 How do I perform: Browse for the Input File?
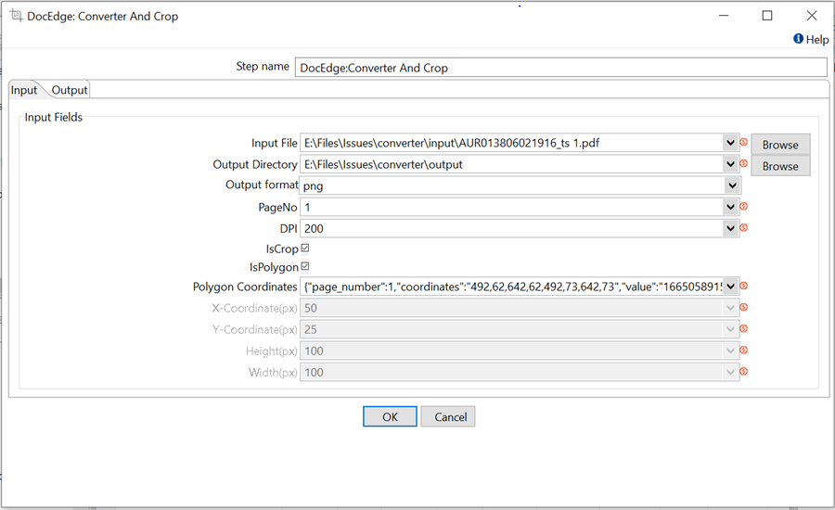click(780, 145)
